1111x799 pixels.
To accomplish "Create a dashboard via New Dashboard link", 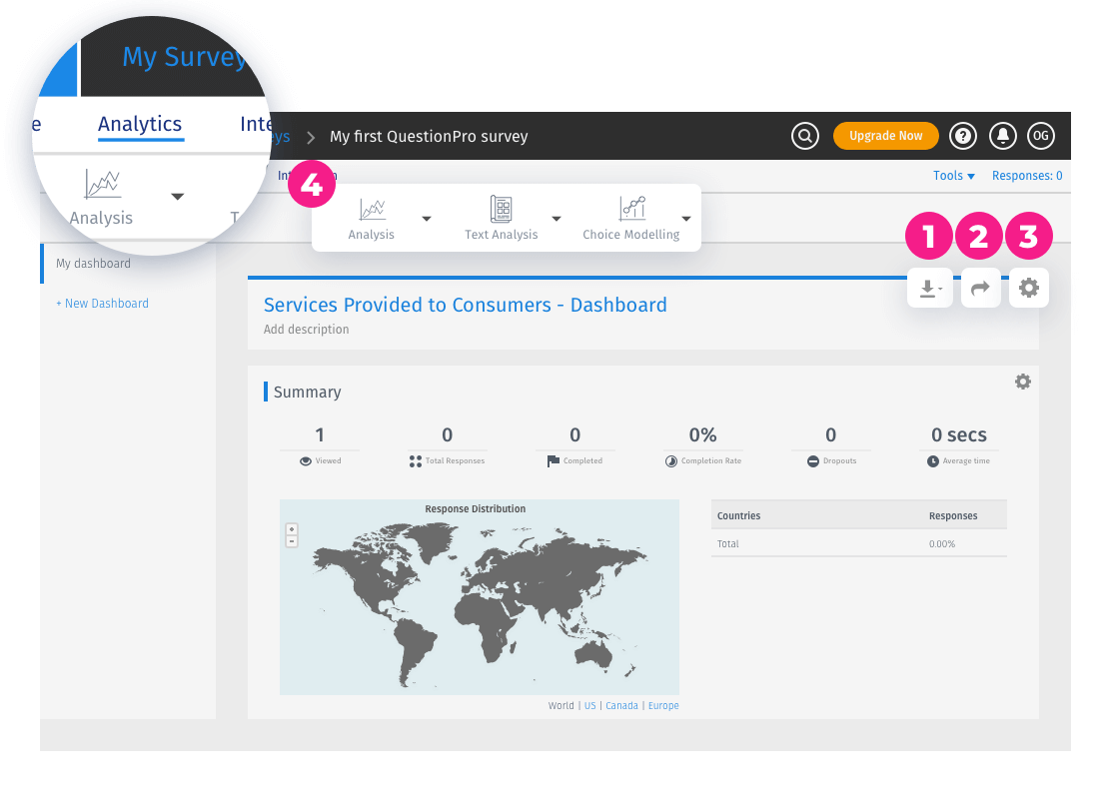I will coord(102,303).
